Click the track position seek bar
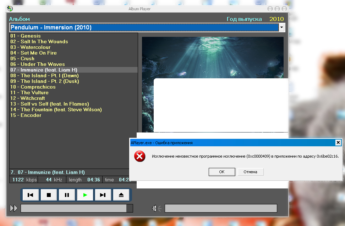 (x=77, y=208)
